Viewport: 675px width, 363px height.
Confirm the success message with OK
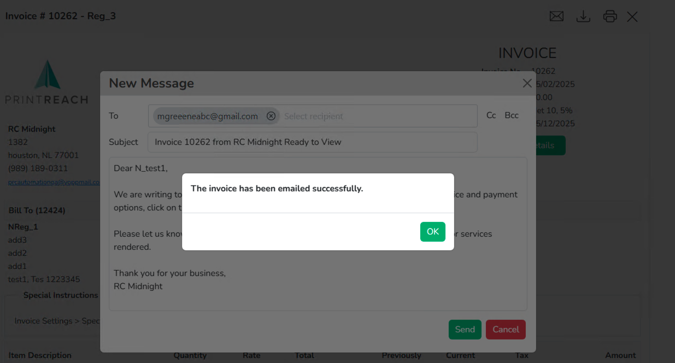tap(432, 232)
